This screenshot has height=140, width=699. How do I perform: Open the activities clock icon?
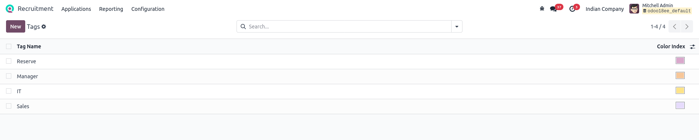tap(572, 9)
